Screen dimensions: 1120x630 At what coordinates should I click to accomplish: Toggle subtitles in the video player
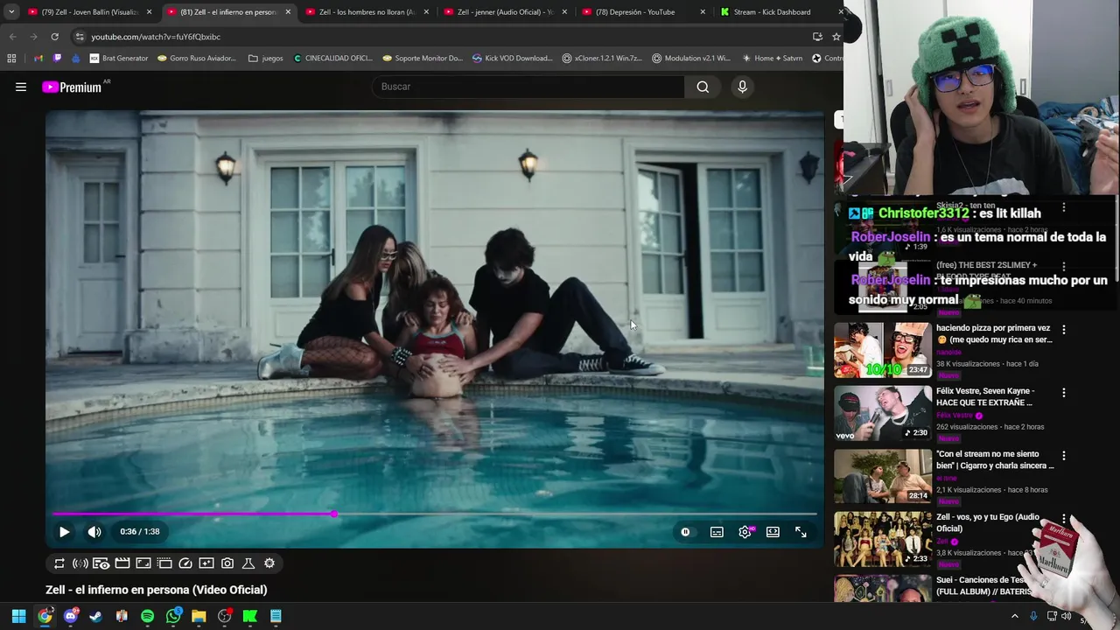[x=717, y=532]
